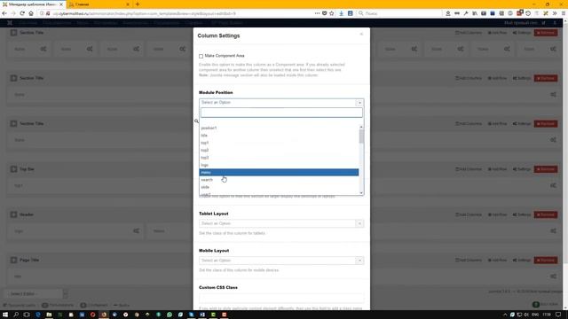
Task: Open the Windows Start menu
Action: pos(5,315)
